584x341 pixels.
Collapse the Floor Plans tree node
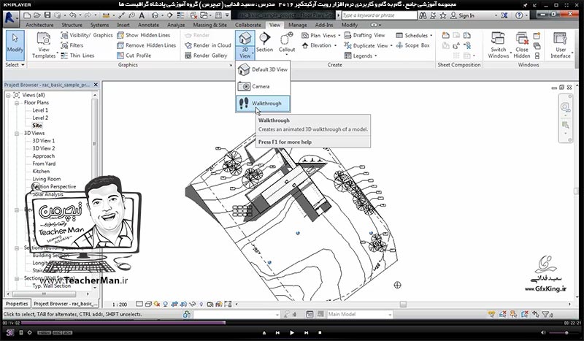coord(17,103)
